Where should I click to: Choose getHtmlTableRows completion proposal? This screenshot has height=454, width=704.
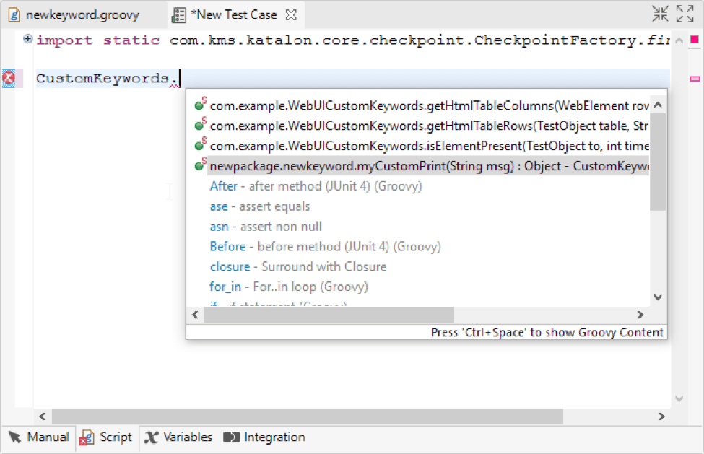click(429, 126)
